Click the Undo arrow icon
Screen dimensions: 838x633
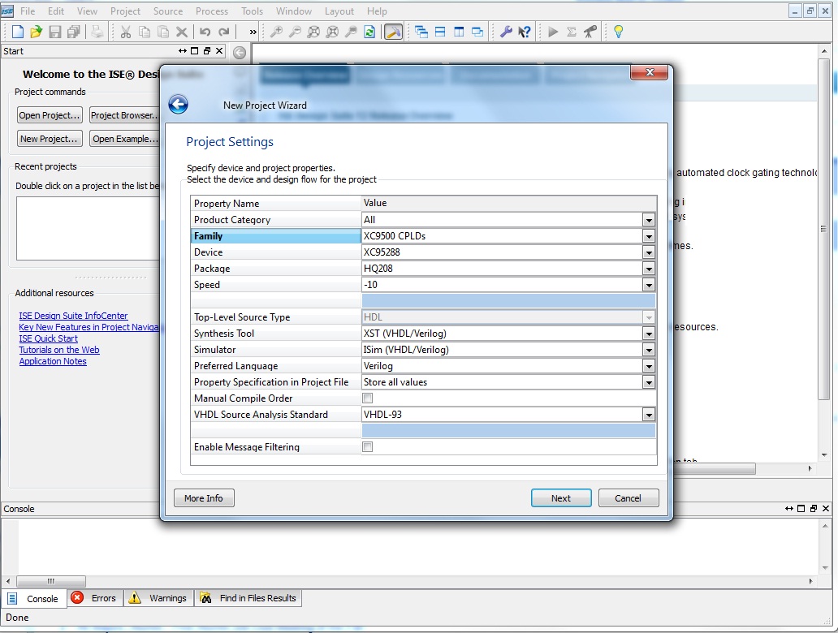(205, 32)
